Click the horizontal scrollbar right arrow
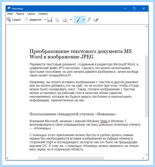 pyautogui.click(x=143, y=158)
